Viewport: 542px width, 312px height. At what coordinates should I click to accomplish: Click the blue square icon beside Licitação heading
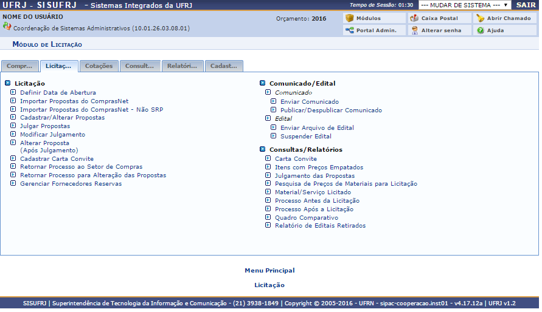click(x=8, y=83)
